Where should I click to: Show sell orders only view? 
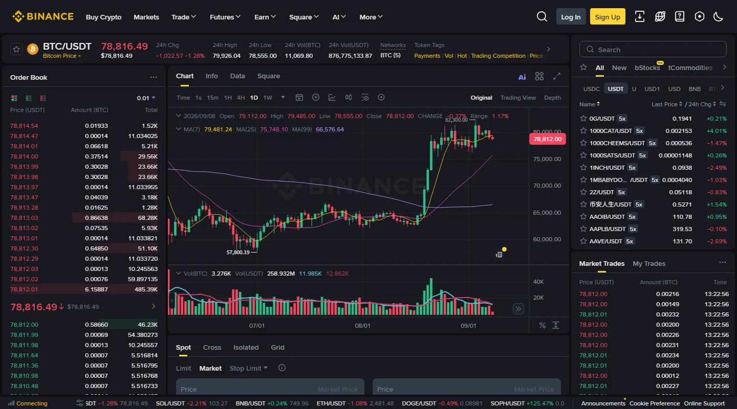click(x=43, y=98)
